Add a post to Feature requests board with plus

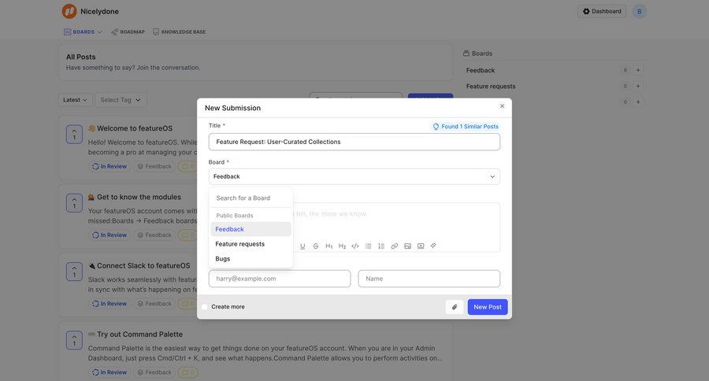point(638,86)
